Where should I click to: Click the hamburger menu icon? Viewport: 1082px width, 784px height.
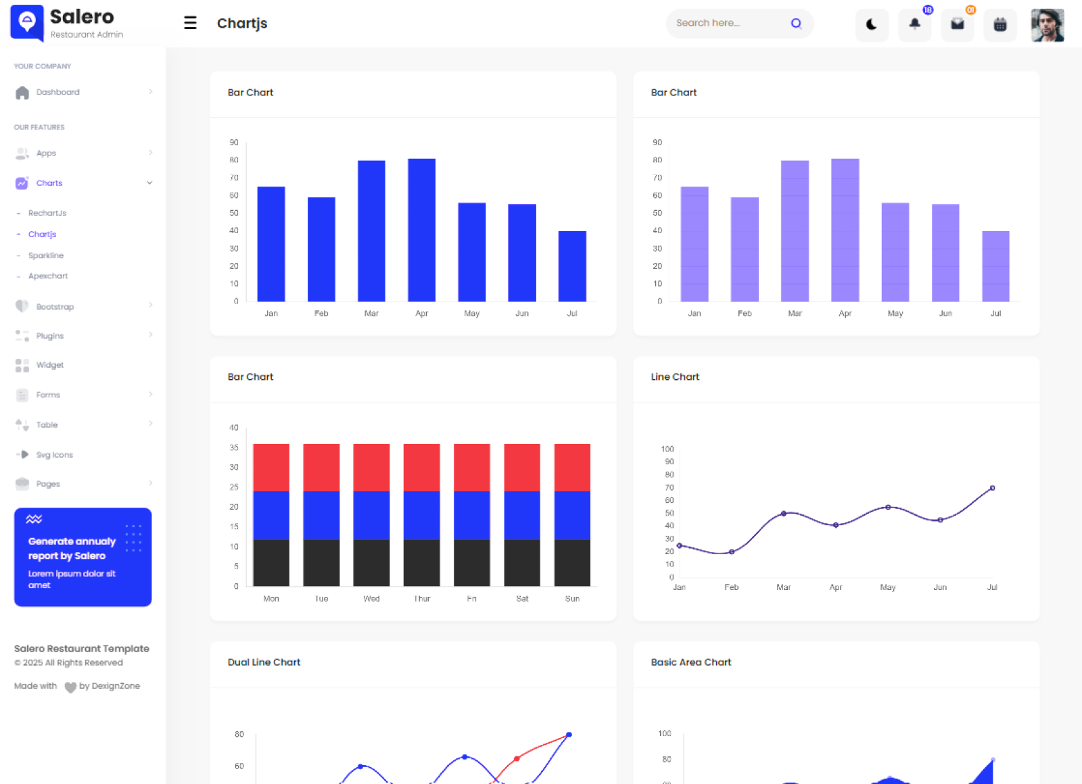coord(190,23)
